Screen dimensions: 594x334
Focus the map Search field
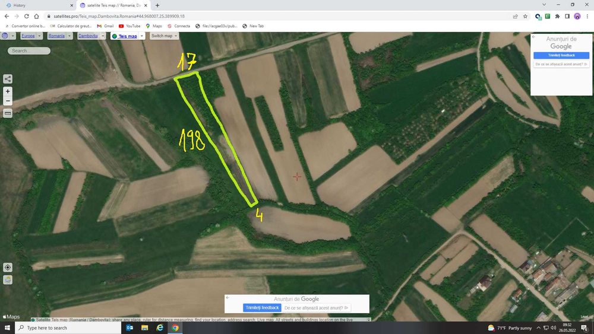29,50
